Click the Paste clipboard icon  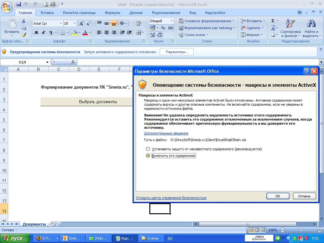pos(12,23)
